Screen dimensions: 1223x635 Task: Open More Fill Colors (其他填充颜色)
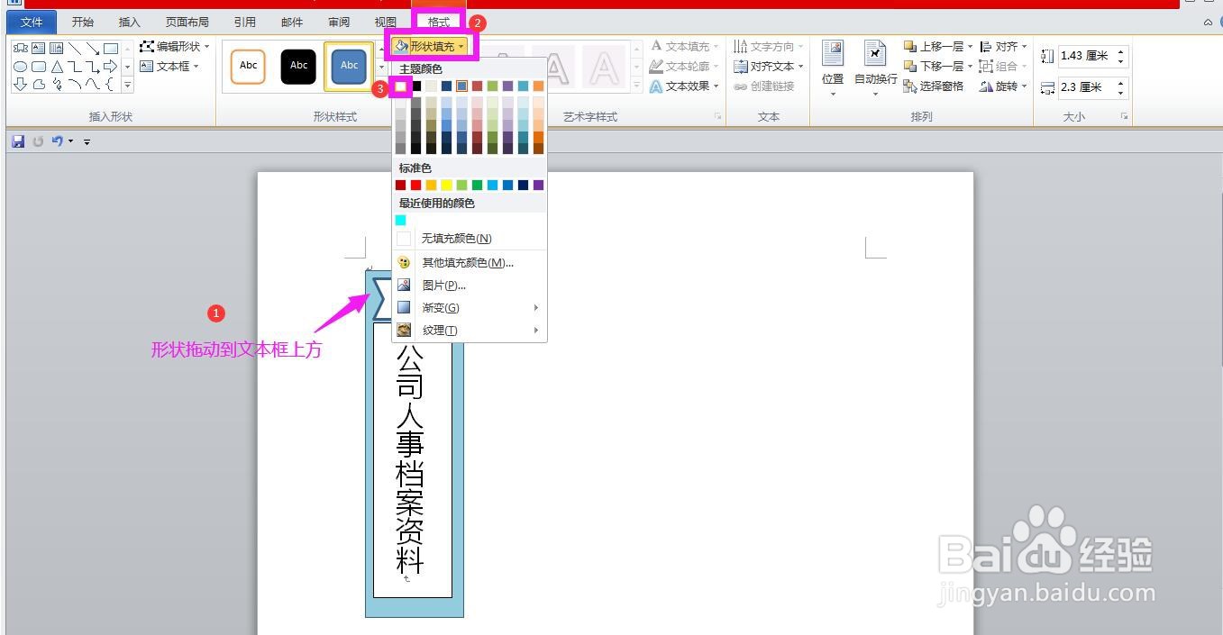(x=466, y=262)
